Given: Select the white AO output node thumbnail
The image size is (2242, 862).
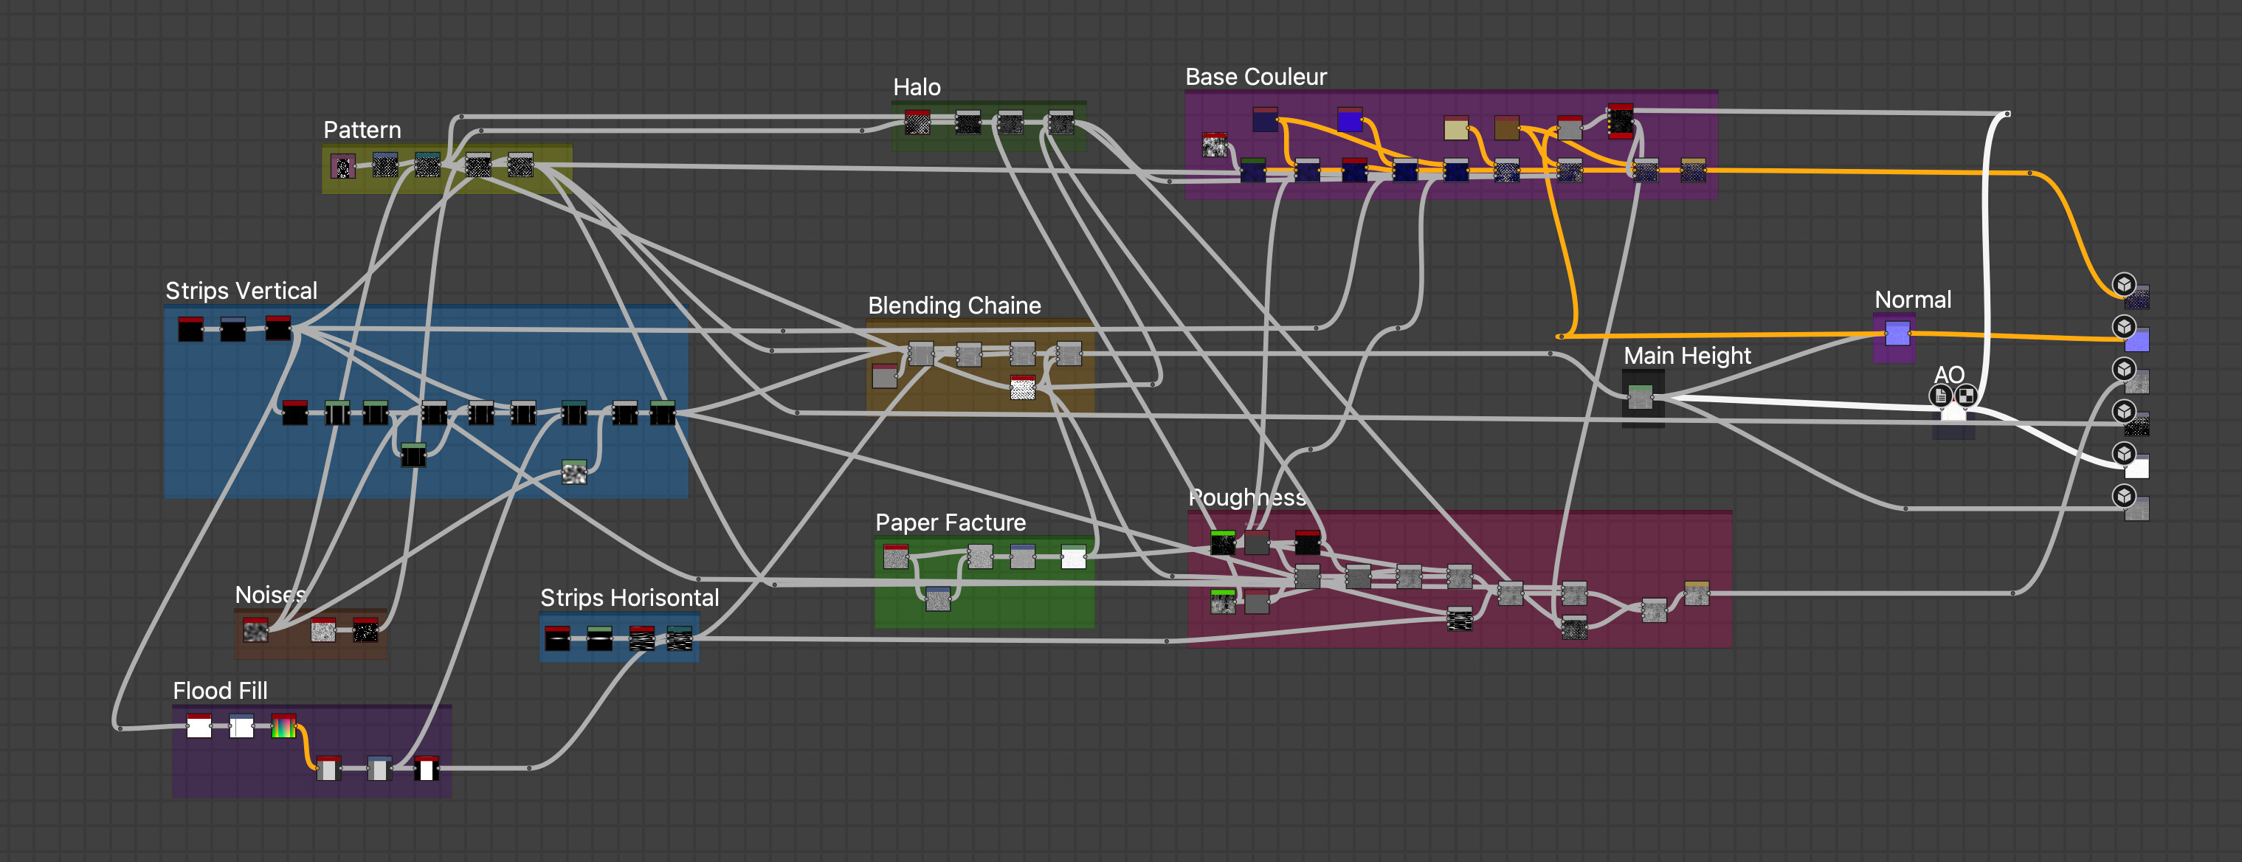Looking at the screenshot, I should pos(2136,468).
